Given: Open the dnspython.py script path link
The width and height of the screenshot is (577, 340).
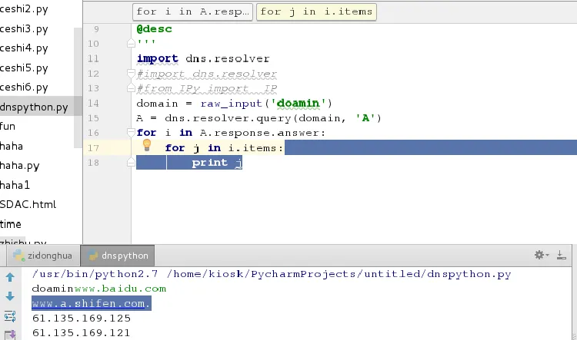Looking at the screenshot, I should coord(339,274).
